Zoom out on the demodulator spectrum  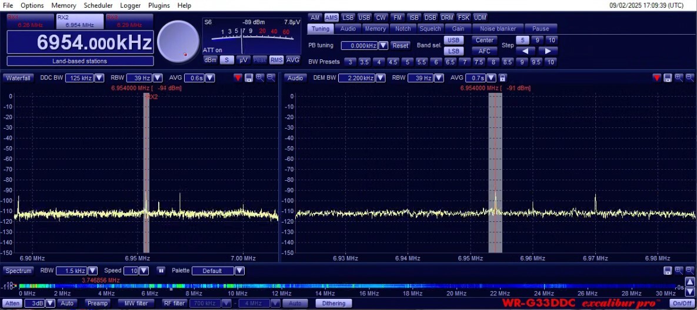click(689, 78)
